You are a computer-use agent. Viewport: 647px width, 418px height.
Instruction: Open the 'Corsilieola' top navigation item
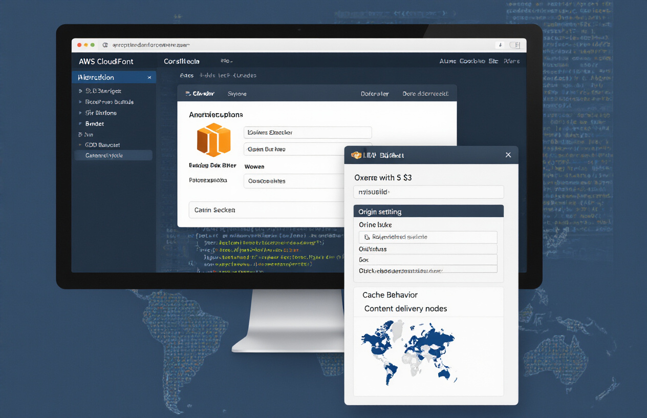[182, 61]
